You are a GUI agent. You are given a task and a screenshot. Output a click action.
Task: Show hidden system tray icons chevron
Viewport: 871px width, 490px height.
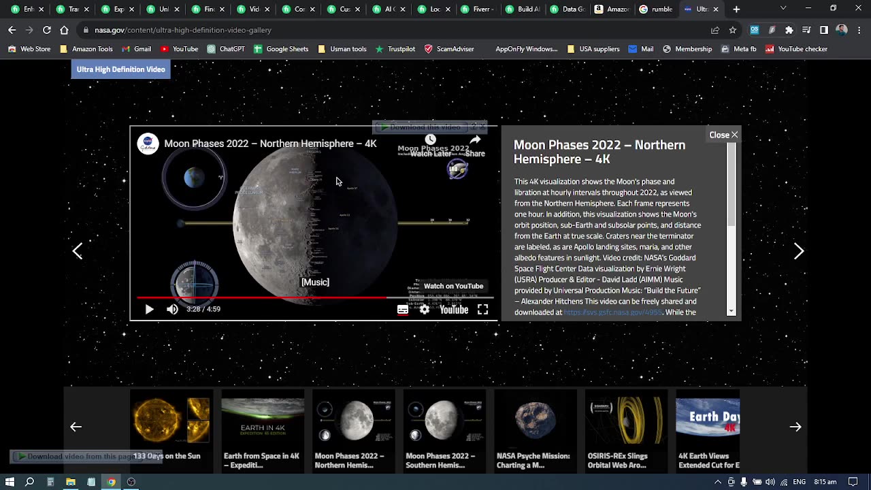click(x=717, y=482)
